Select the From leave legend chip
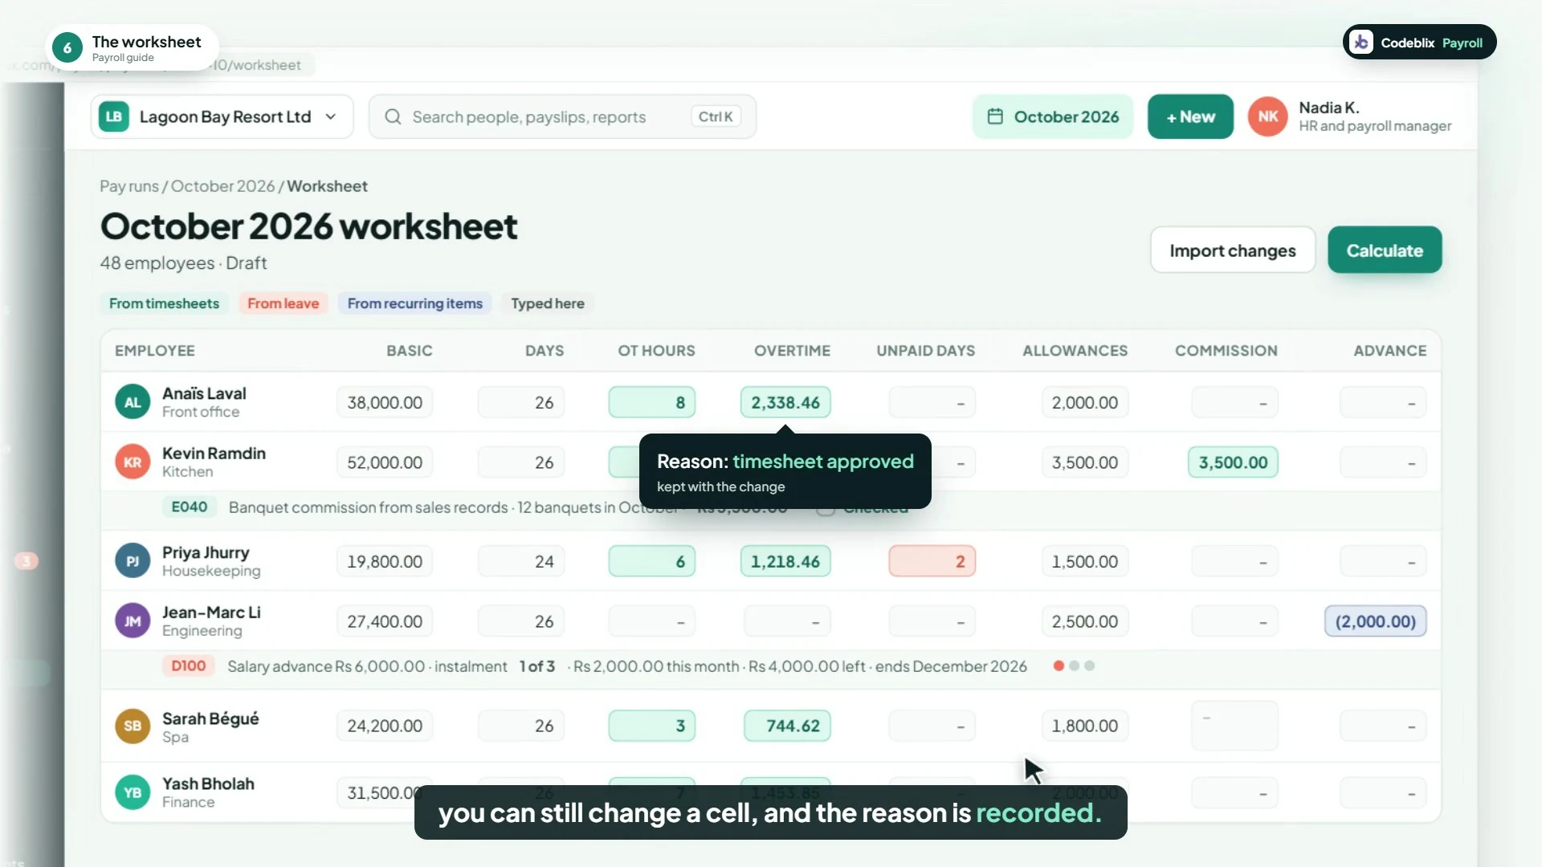 [283, 303]
